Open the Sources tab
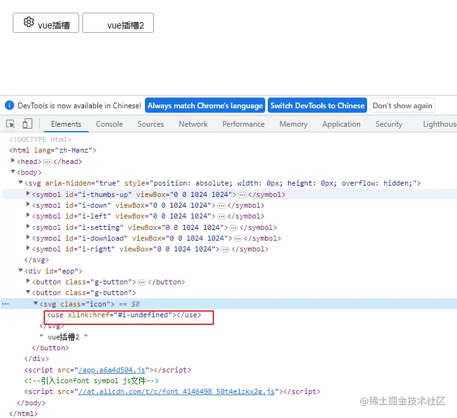 coord(151,124)
